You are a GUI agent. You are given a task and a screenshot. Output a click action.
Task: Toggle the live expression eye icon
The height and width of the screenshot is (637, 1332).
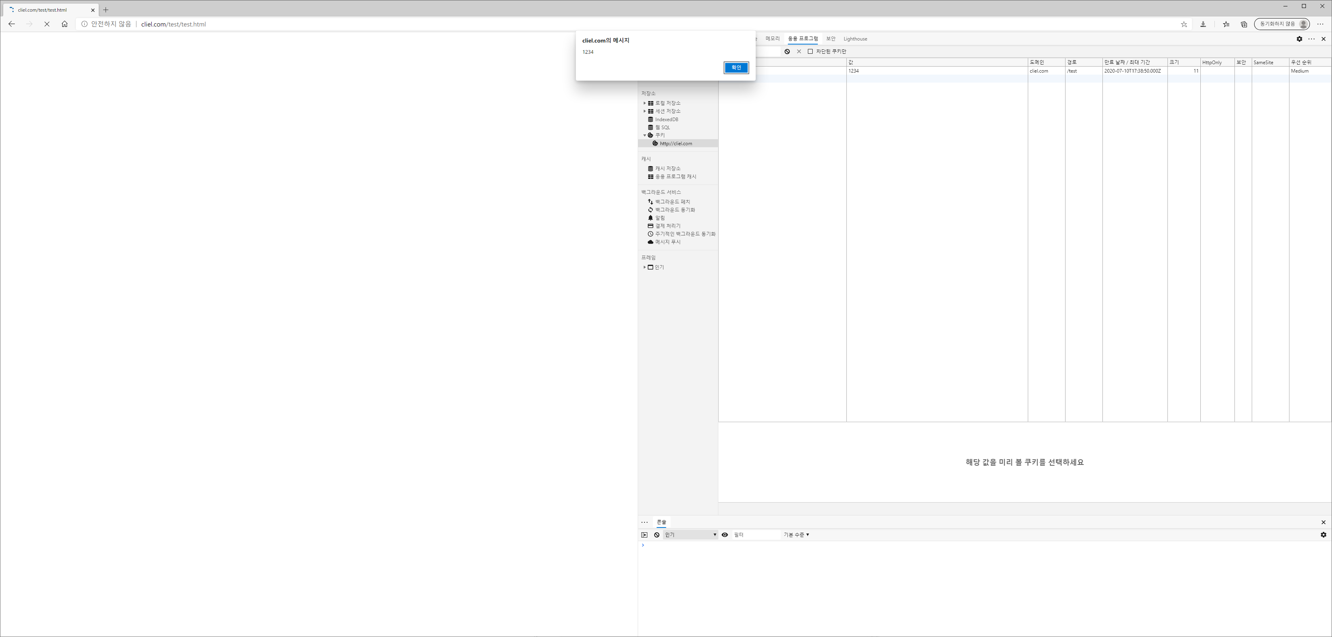point(724,535)
